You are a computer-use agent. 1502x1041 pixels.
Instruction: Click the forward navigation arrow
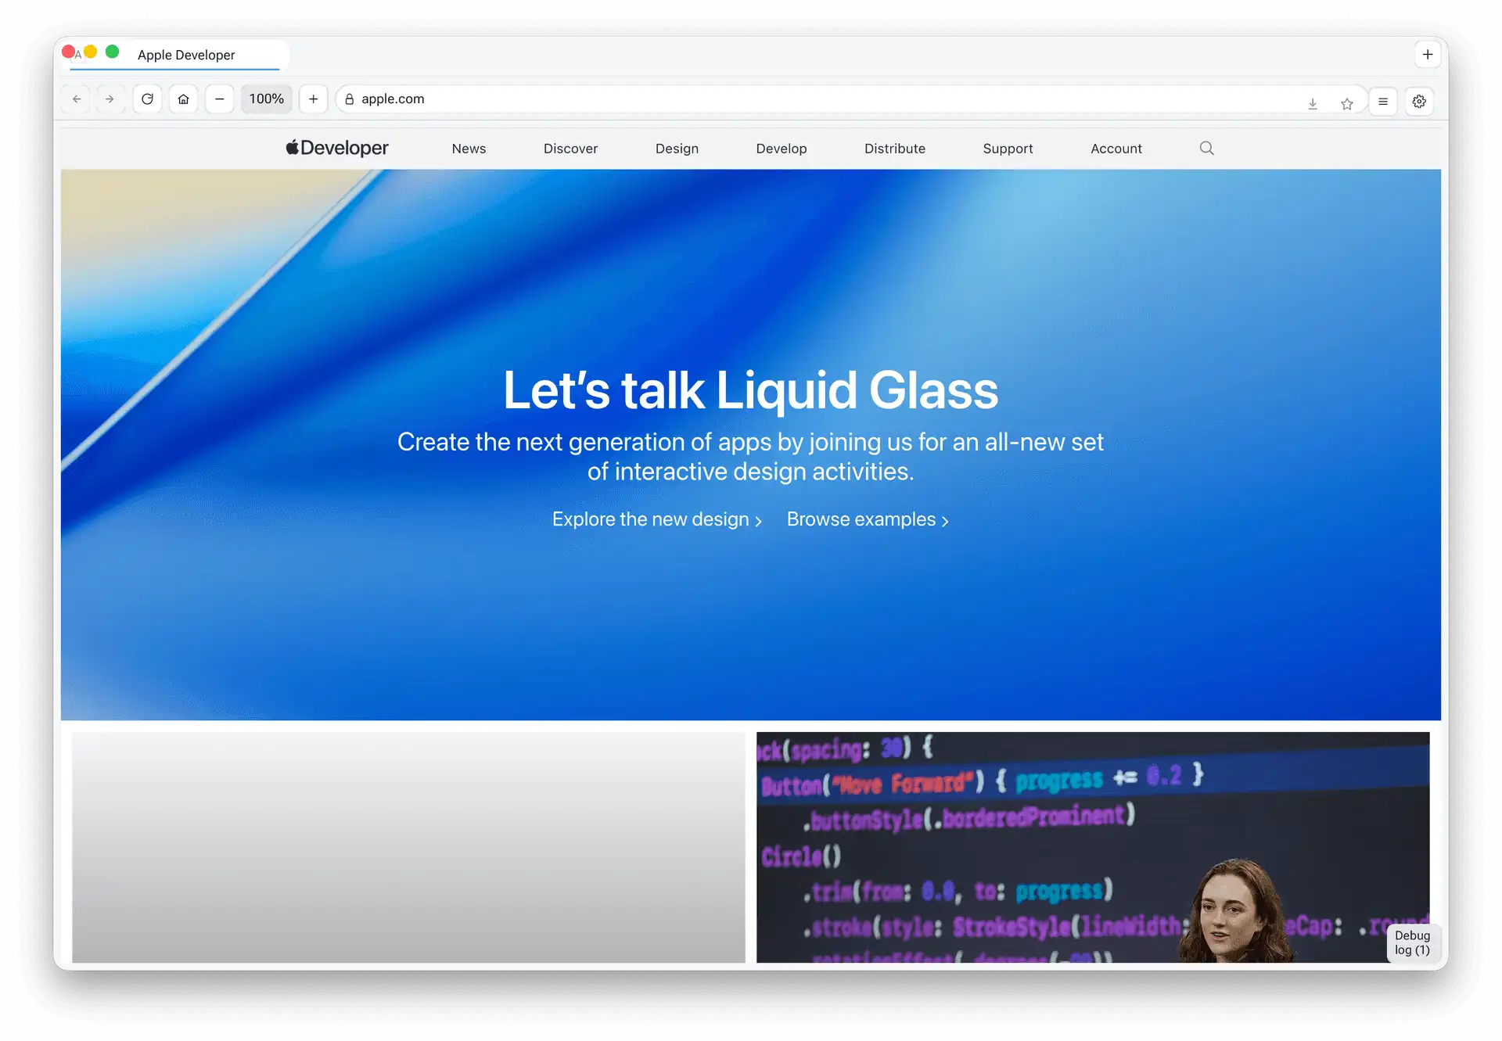(110, 99)
